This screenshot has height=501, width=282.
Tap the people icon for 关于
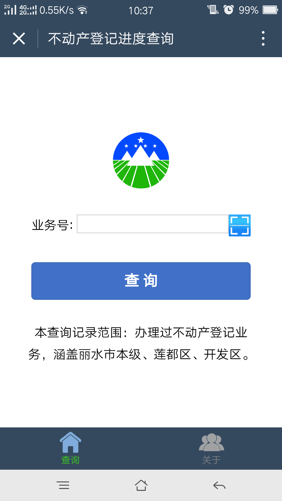211,442
